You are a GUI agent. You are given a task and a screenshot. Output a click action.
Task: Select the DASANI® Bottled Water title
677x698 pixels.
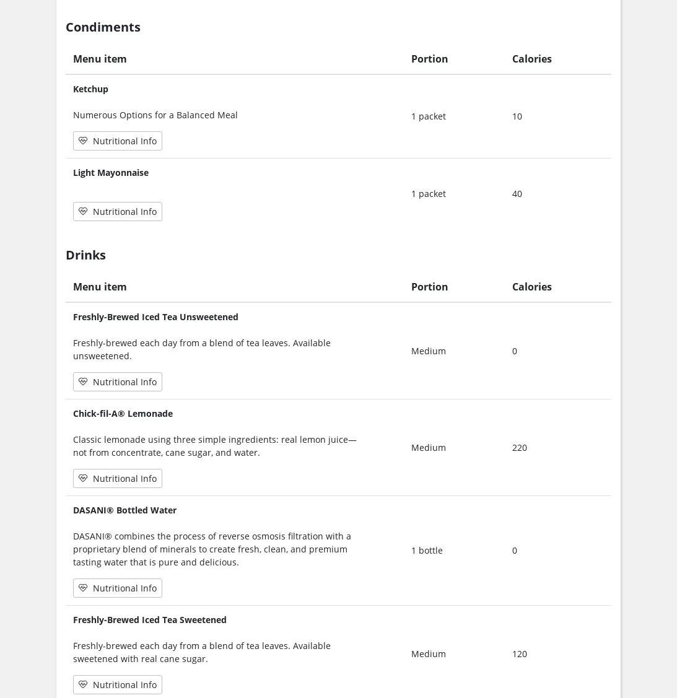(124, 510)
